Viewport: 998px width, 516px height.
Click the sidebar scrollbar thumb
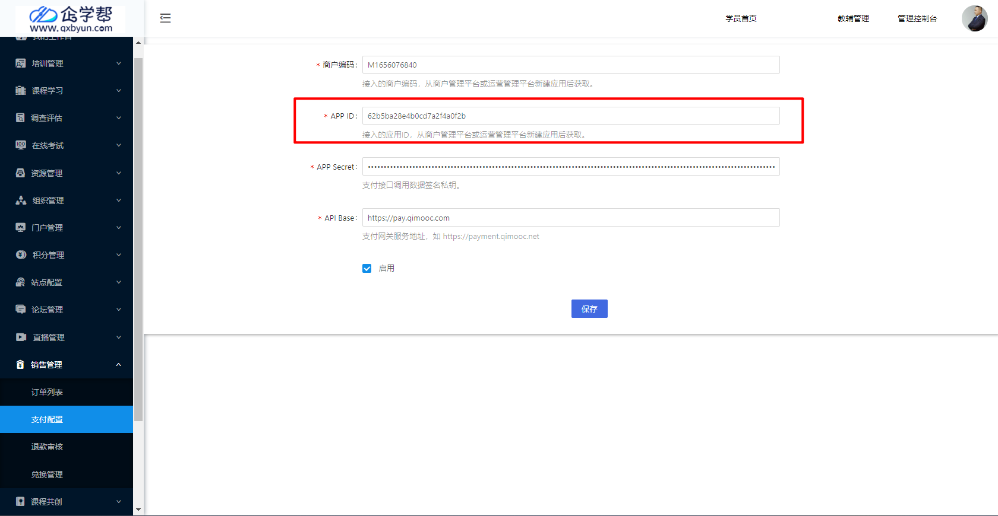(138, 240)
